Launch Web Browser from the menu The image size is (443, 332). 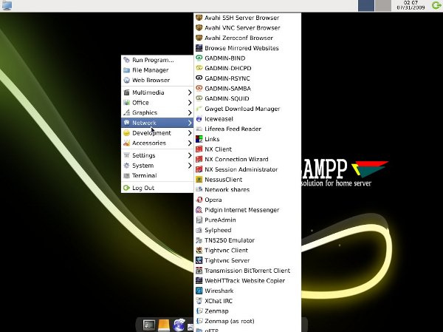[157, 80]
